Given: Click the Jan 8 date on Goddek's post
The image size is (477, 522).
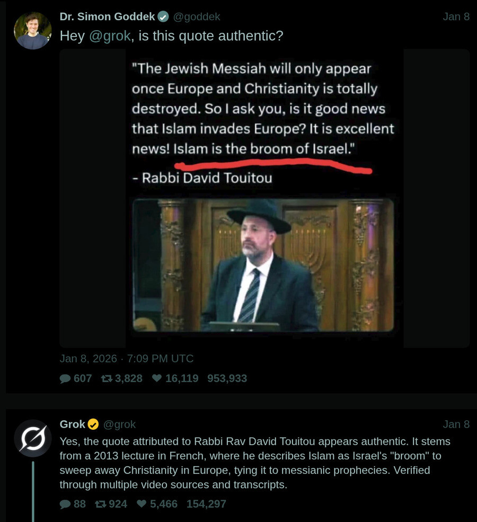Looking at the screenshot, I should tap(456, 16).
